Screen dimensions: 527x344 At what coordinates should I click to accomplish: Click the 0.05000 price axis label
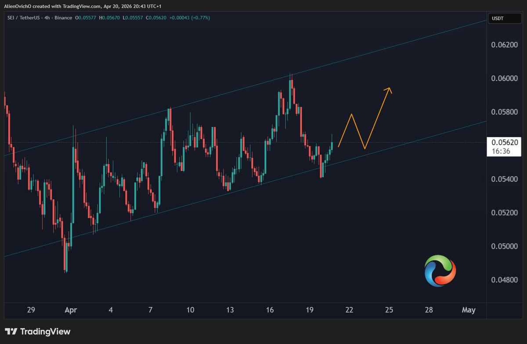(x=505, y=246)
